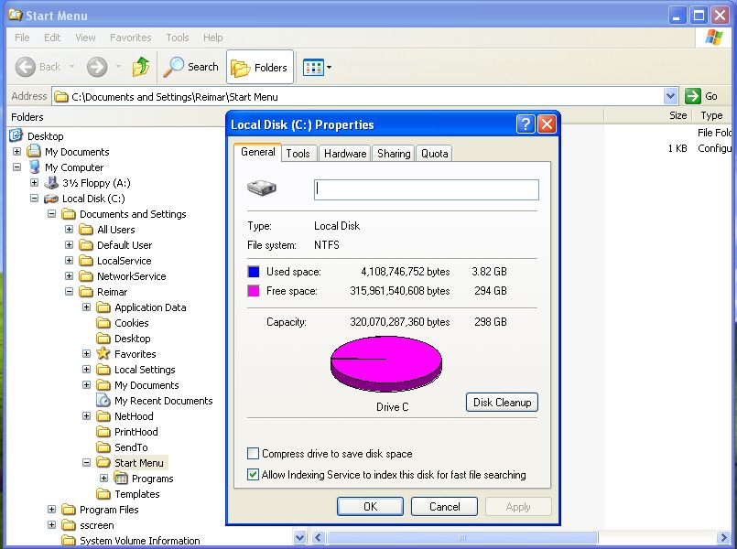Click the Windows flag logo
The width and height of the screenshot is (737, 549).
[x=713, y=38]
